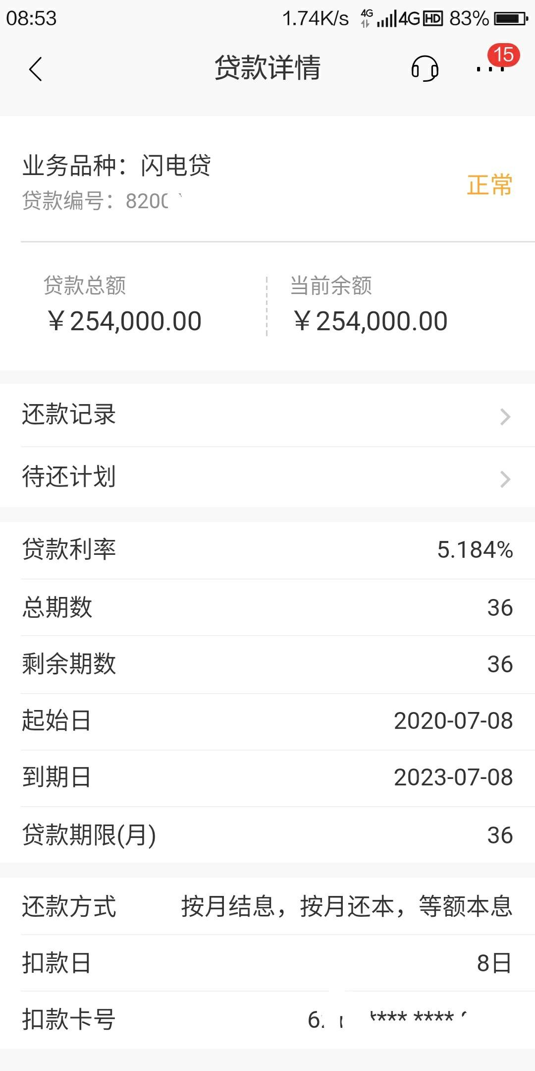Tap the red 15 notification badge
The width and height of the screenshot is (535, 1071).
503,55
